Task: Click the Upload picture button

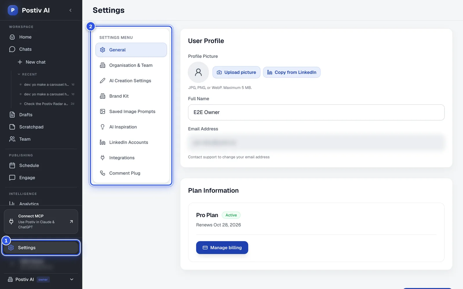Action: [x=236, y=72]
